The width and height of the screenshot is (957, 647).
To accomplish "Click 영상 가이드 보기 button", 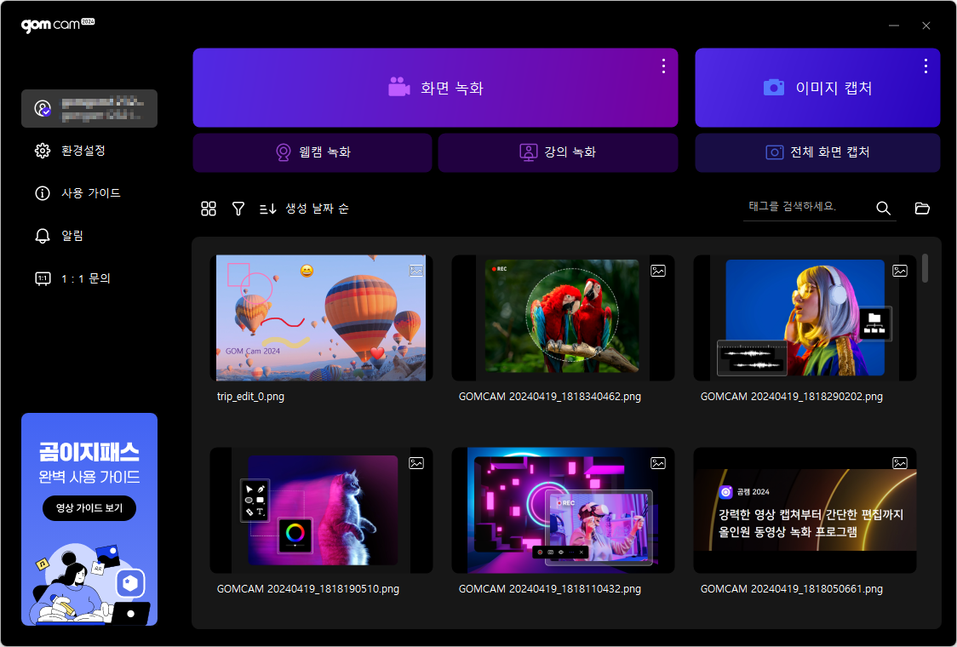I will tap(89, 508).
